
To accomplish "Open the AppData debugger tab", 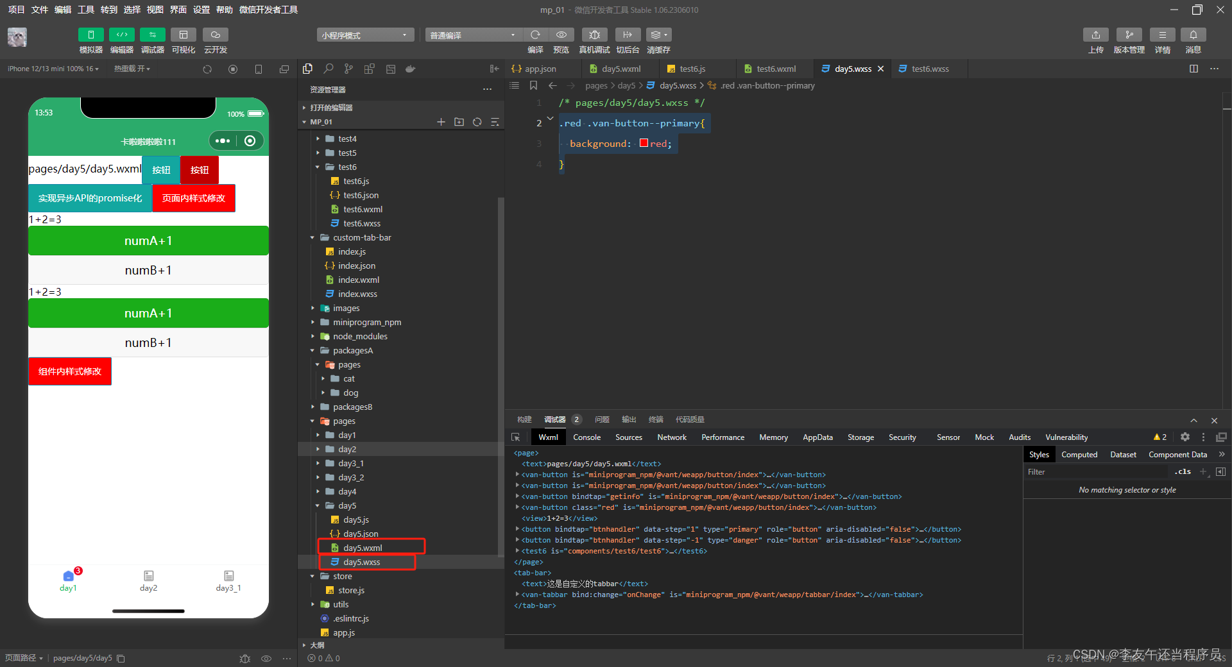I will 817,437.
